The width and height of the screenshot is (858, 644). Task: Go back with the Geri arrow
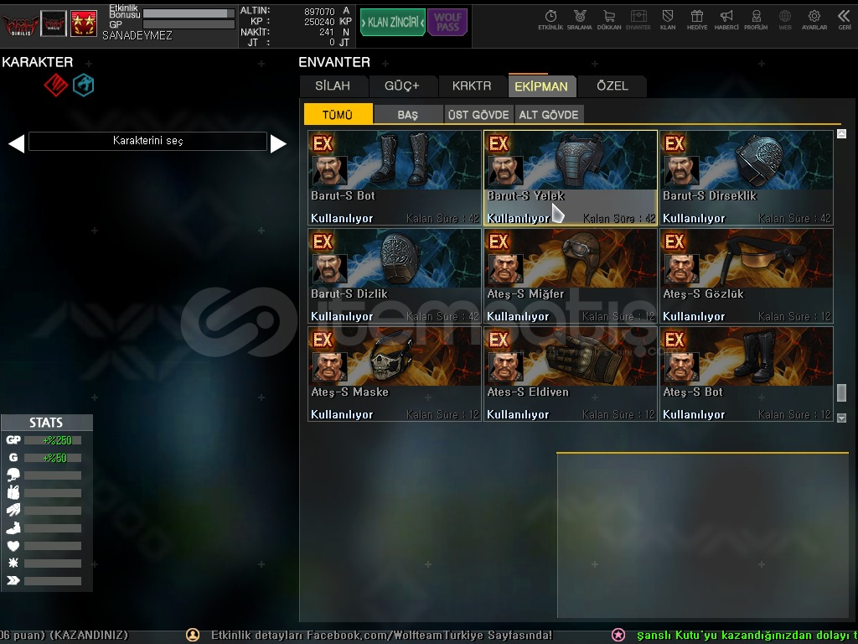click(844, 20)
